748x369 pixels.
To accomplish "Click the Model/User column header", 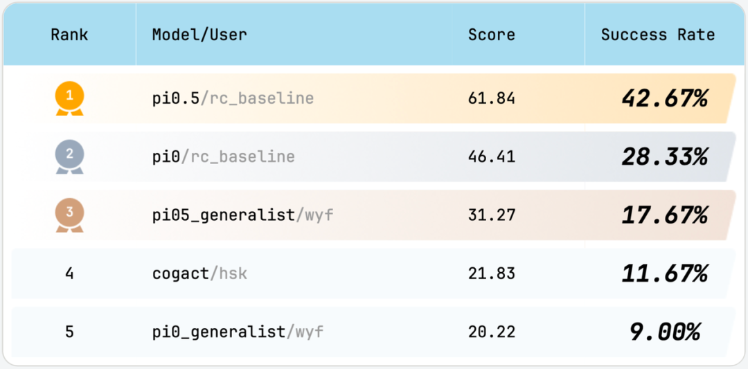I will (x=199, y=35).
